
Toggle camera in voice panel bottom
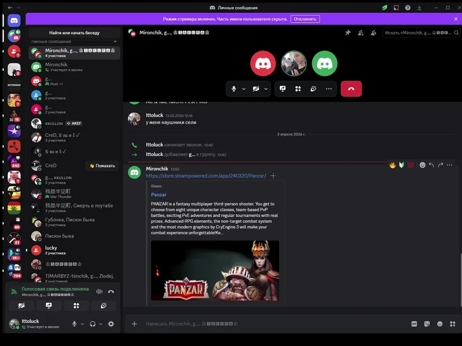pyautogui.click(x=21, y=306)
